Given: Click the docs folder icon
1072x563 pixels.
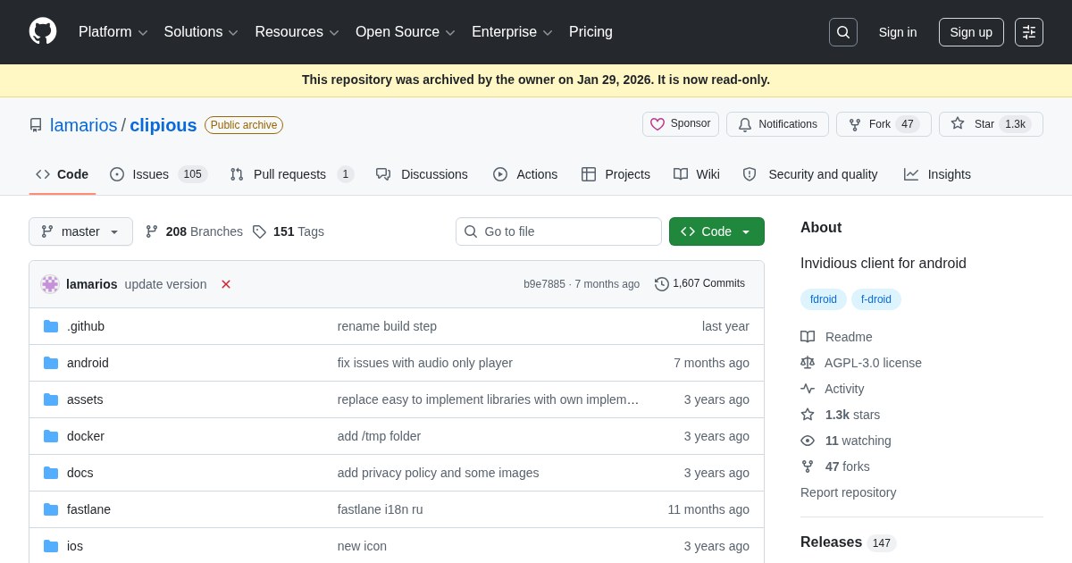Looking at the screenshot, I should (51, 473).
